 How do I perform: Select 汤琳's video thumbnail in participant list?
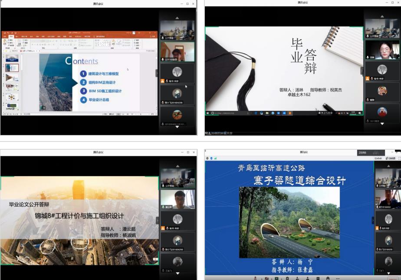(381, 49)
